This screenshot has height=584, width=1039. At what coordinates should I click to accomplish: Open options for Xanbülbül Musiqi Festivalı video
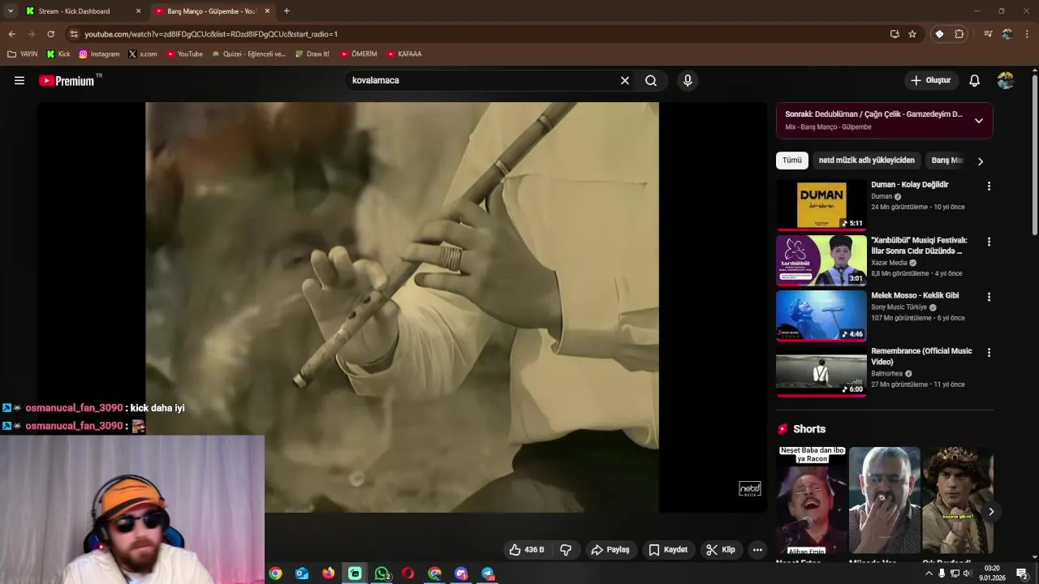pos(989,242)
